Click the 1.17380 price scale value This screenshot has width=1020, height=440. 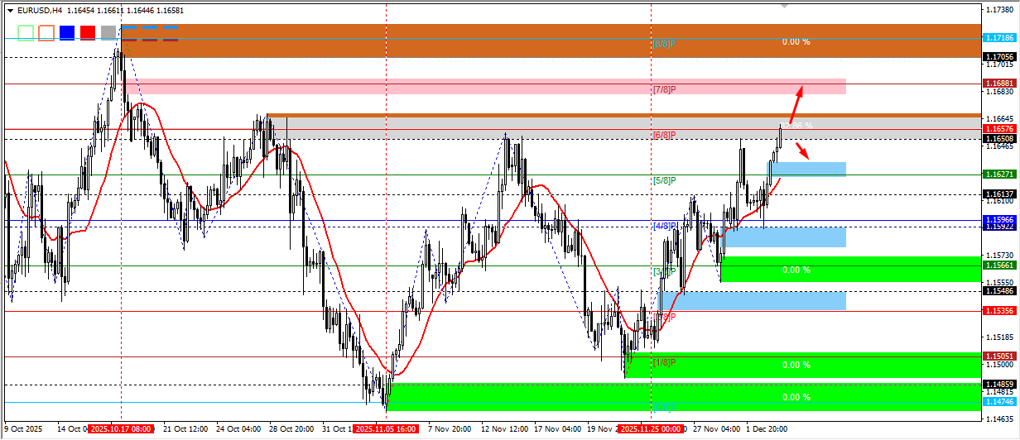pyautogui.click(x=1002, y=10)
